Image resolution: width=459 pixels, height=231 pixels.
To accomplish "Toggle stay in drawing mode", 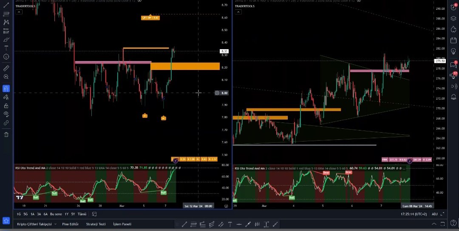I will pos(6,97).
